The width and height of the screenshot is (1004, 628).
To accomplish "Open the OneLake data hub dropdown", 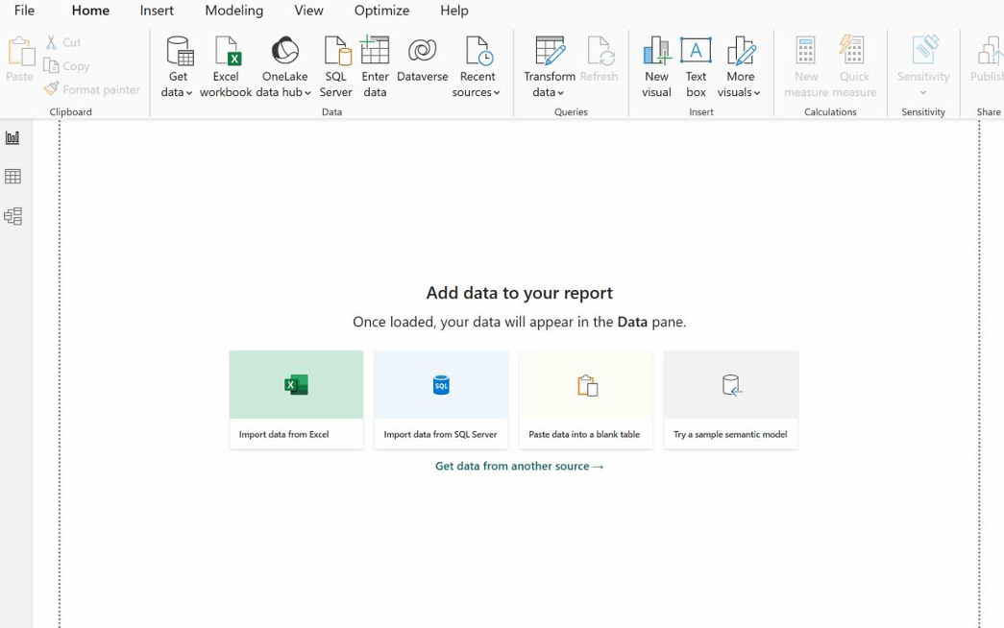I will 284,67.
